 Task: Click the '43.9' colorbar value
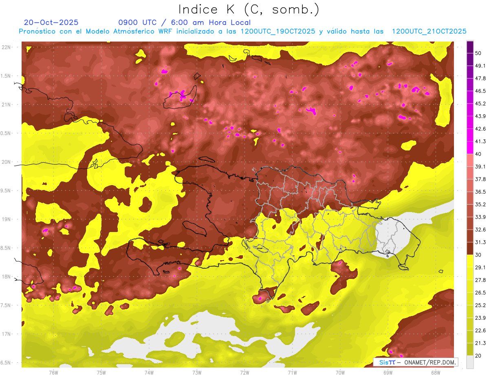pyautogui.click(x=480, y=116)
